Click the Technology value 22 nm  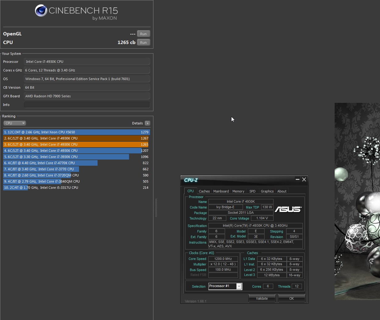click(x=217, y=218)
